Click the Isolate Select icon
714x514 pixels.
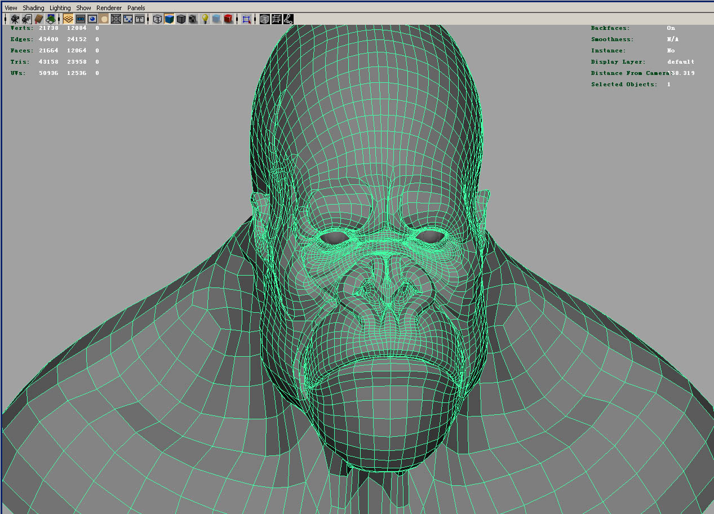tap(246, 19)
